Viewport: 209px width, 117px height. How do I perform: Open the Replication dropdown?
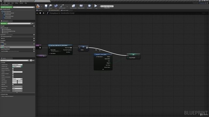point(17,89)
